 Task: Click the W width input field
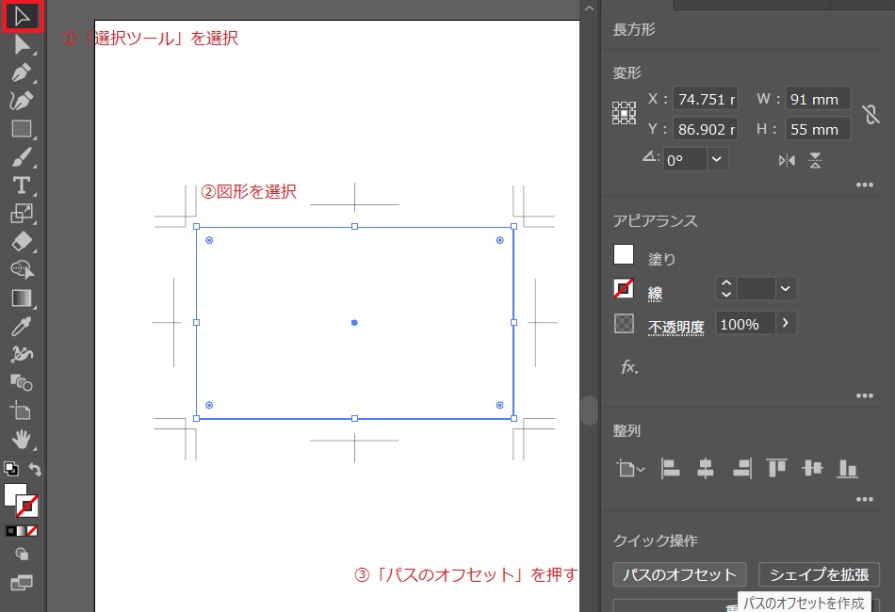[817, 99]
